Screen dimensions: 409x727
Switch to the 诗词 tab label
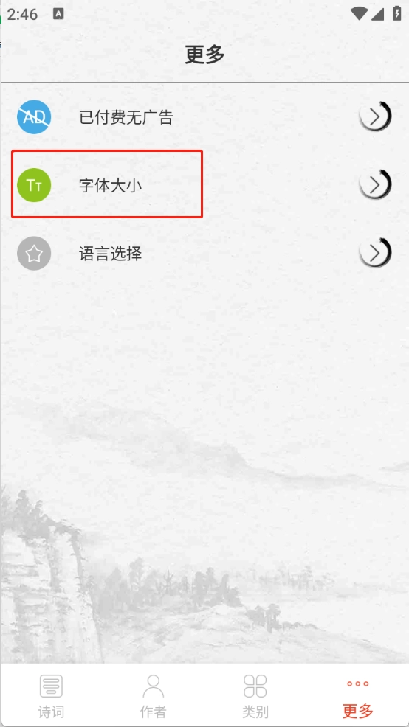[x=51, y=712]
